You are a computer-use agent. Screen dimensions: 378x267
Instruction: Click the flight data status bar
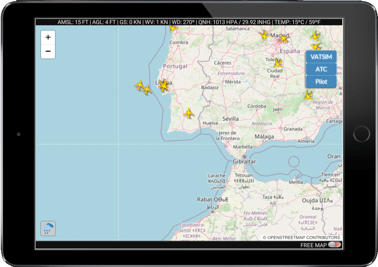click(189, 22)
